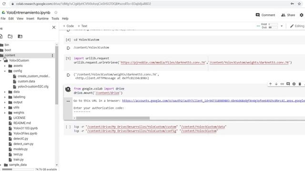Image resolution: width=305 pixels, height=171 pixels.
Task: Star the YoloEntrenamiento notebook
Action: (56, 12)
